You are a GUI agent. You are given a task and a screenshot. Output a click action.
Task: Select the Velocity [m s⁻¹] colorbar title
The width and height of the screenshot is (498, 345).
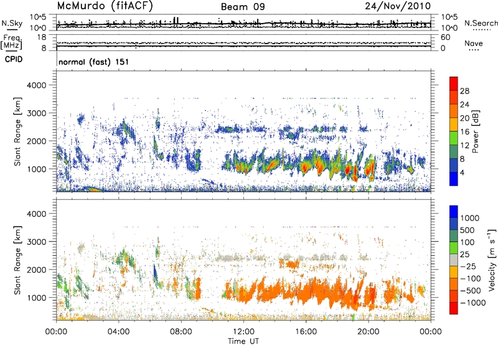point(492,260)
